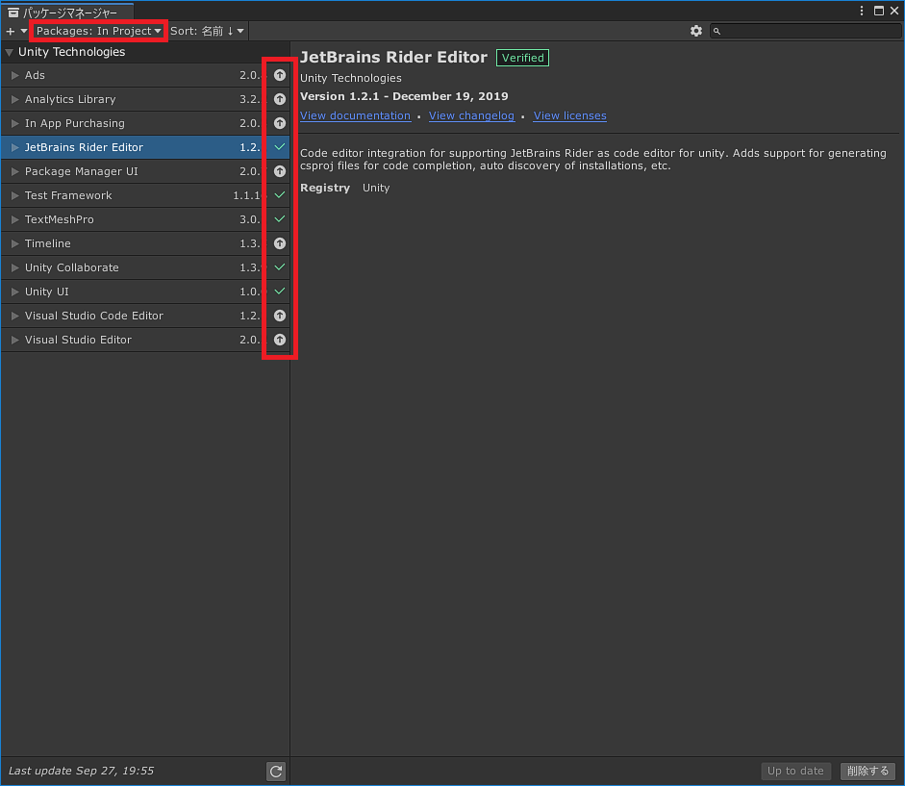Select the Visual Studio Code Editor package
The width and height of the screenshot is (905, 786).
click(145, 316)
